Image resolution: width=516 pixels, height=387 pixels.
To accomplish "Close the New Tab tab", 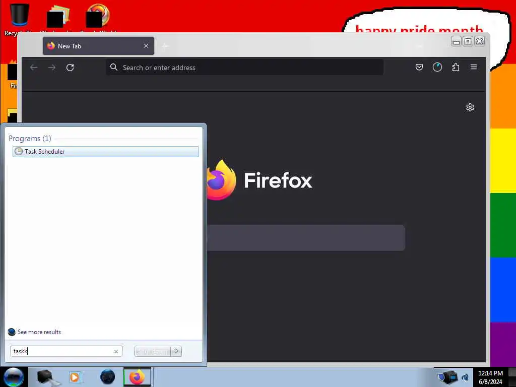I will 146,46.
